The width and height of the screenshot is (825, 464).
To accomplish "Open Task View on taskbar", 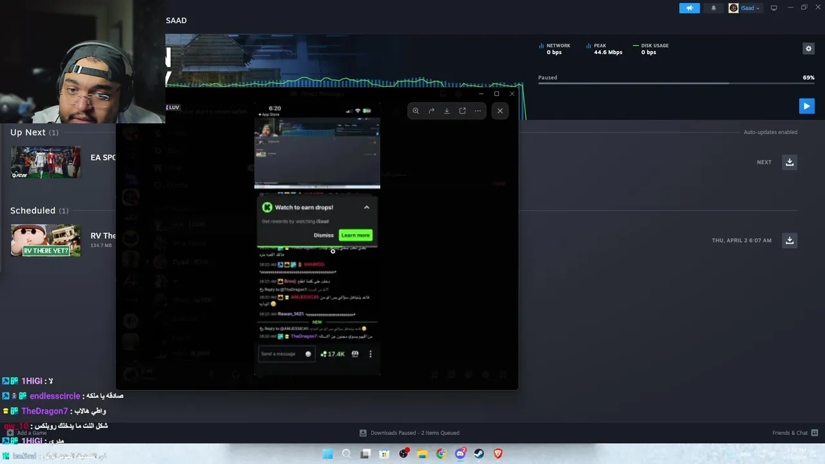I will tap(365, 454).
